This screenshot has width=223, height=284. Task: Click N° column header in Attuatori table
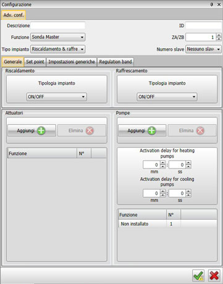[84, 154]
